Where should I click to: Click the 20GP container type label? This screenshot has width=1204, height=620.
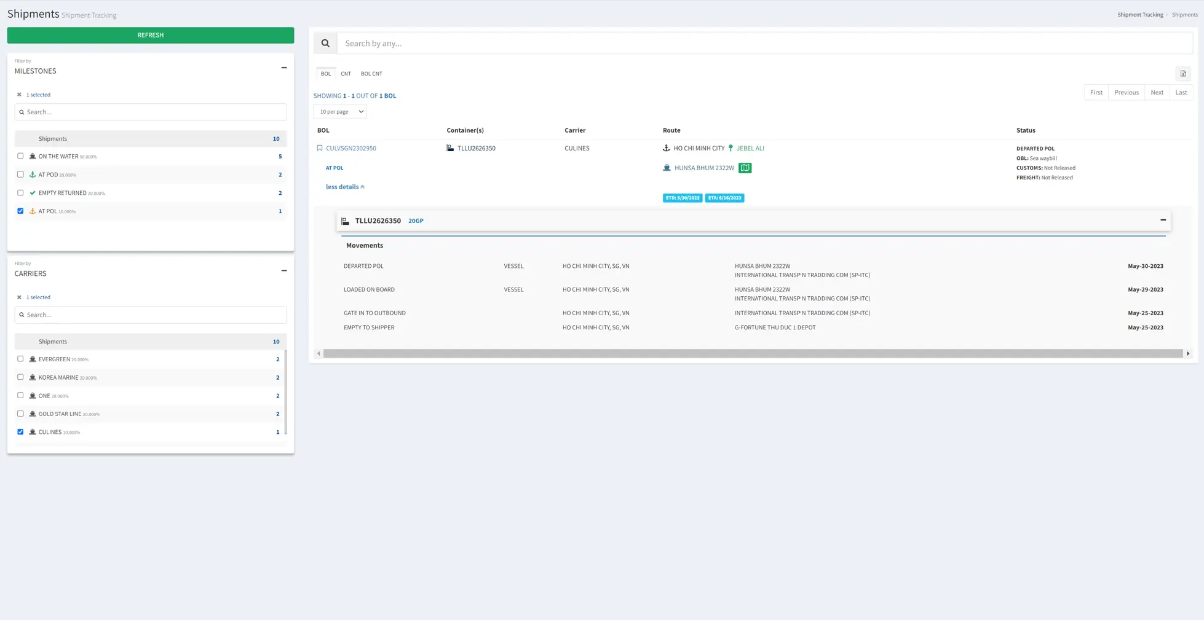[416, 221]
